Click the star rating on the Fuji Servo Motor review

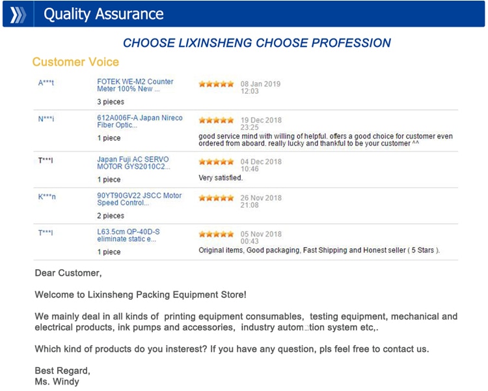216,162
